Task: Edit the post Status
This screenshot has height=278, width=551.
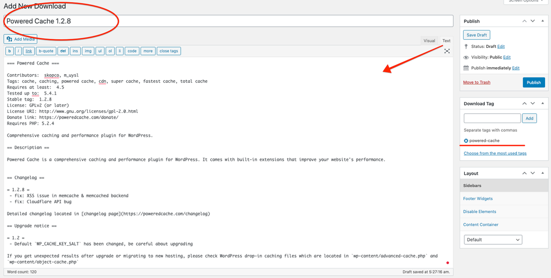Action: (501, 46)
